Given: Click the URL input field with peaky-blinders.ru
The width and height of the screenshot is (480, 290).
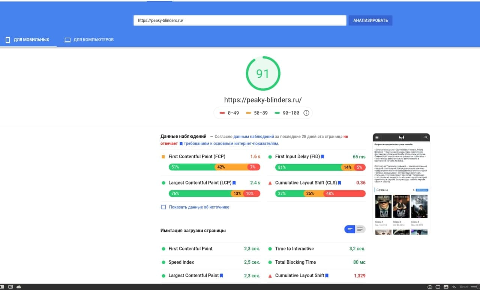Looking at the screenshot, I should 240,20.
